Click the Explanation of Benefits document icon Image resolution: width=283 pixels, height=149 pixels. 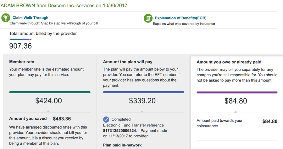pos(148,18)
